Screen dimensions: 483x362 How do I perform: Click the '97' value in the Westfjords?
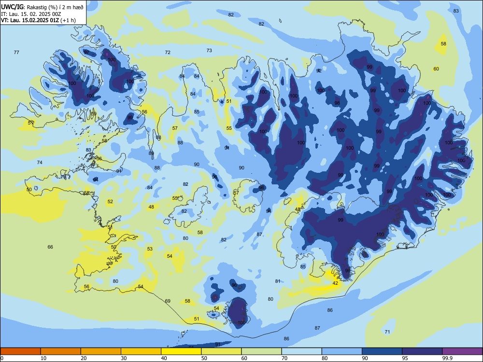[x=86, y=52]
